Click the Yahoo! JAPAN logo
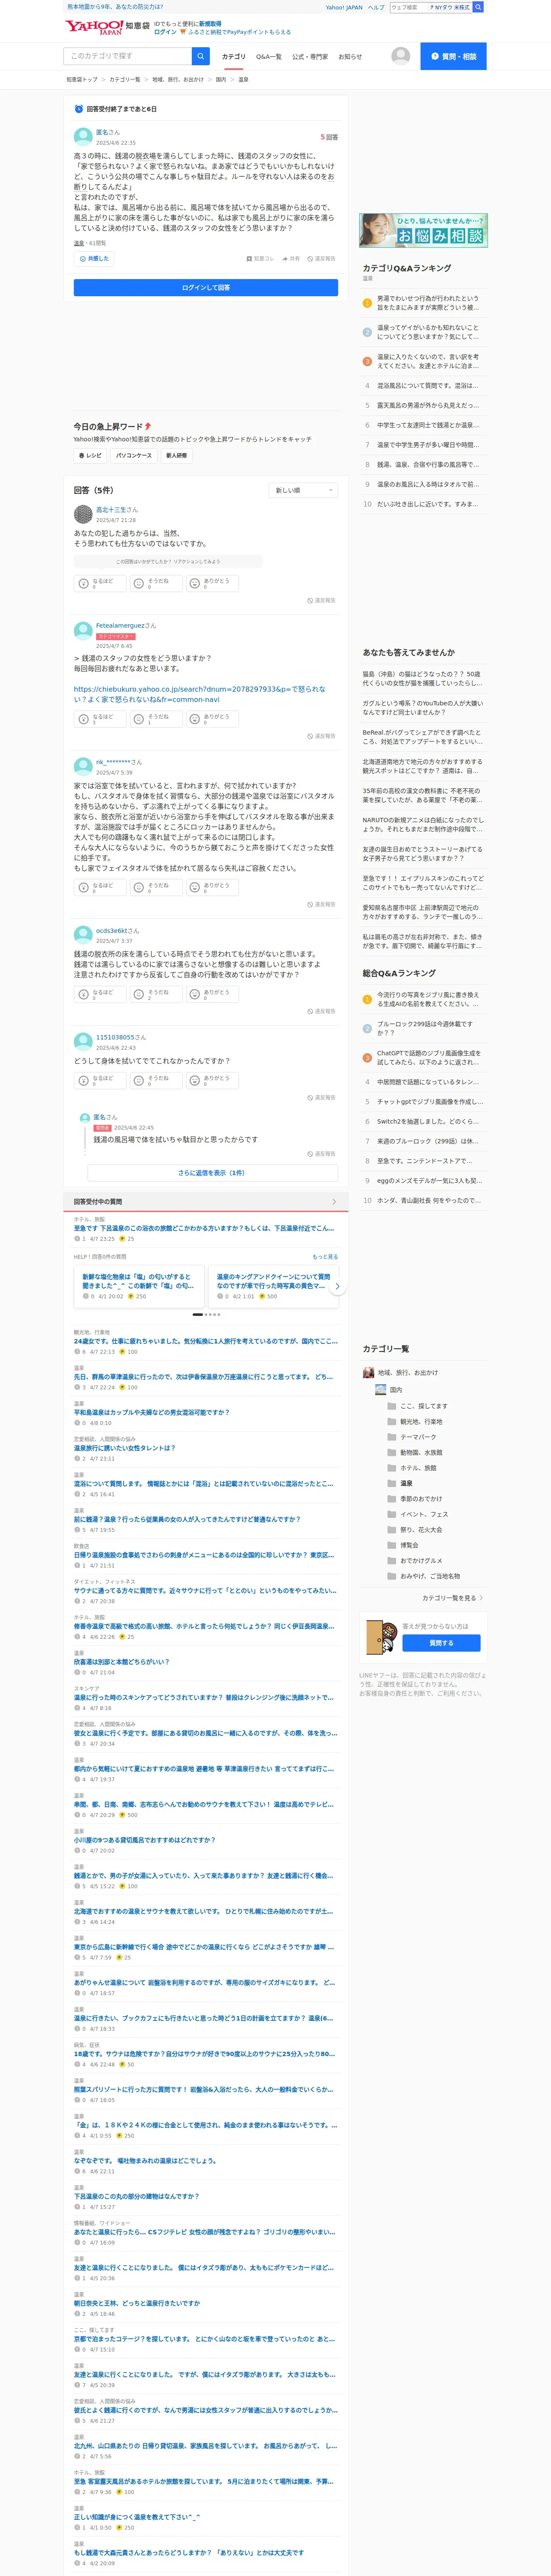This screenshot has height=2576, width=551. 94,27
